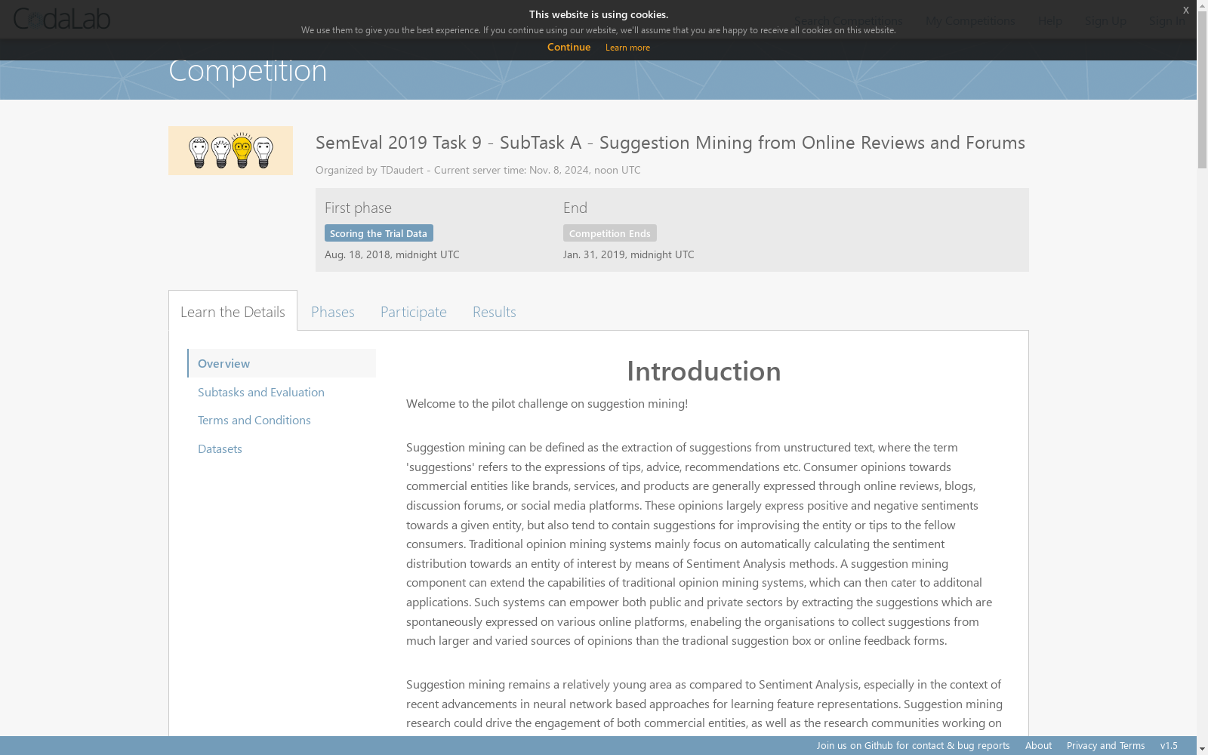Click 'Organized by TDaudert' text
1208x755 pixels.
369,170
